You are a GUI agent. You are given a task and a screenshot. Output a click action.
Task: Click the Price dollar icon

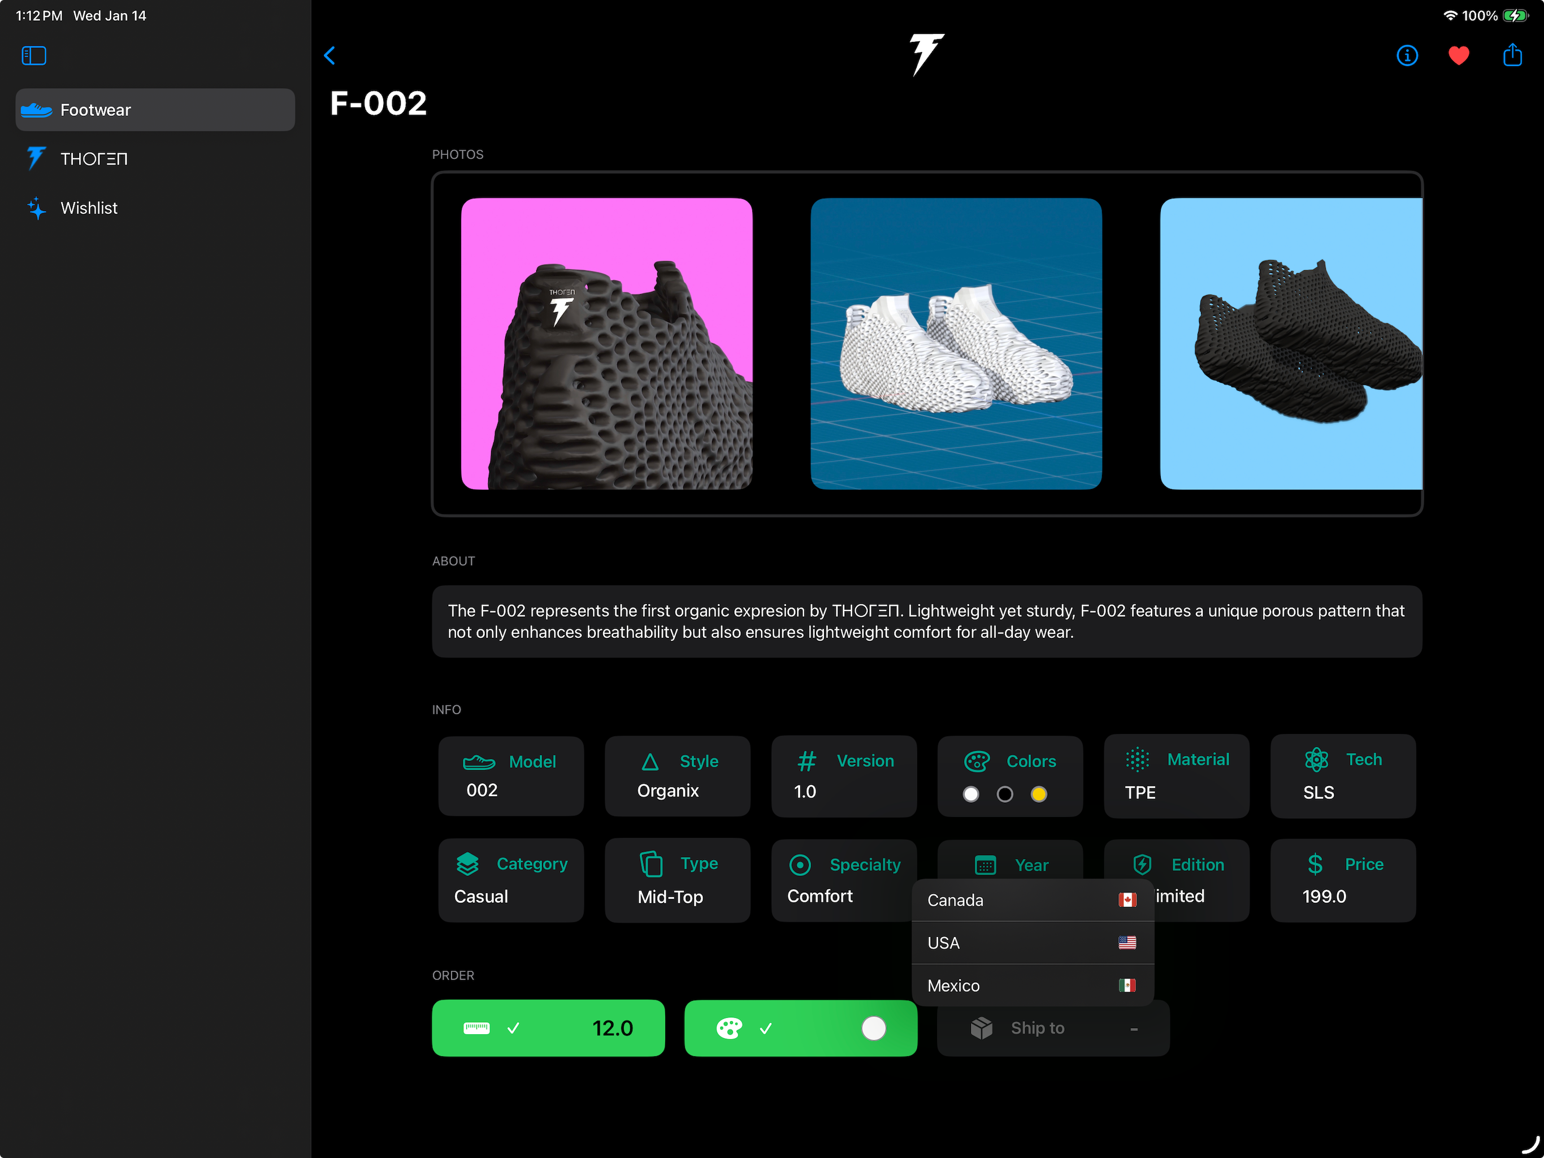click(x=1315, y=864)
